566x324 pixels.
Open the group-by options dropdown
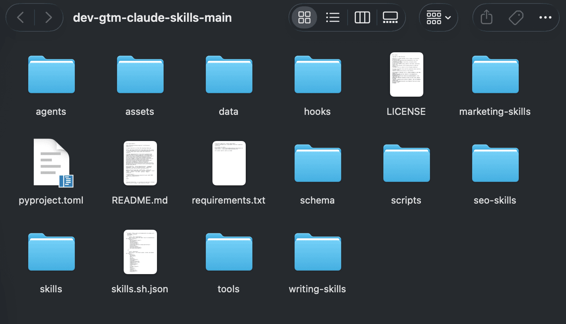coord(438,17)
